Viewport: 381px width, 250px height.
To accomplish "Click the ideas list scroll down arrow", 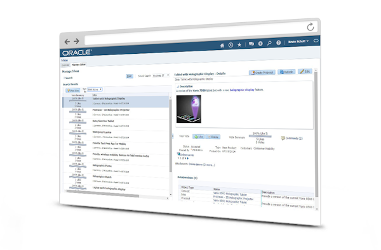I will pyautogui.click(x=171, y=194).
